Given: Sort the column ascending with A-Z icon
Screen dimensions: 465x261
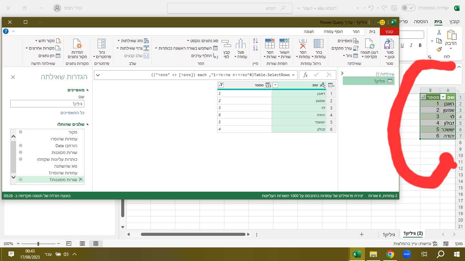Looking at the screenshot, I should point(256,41).
